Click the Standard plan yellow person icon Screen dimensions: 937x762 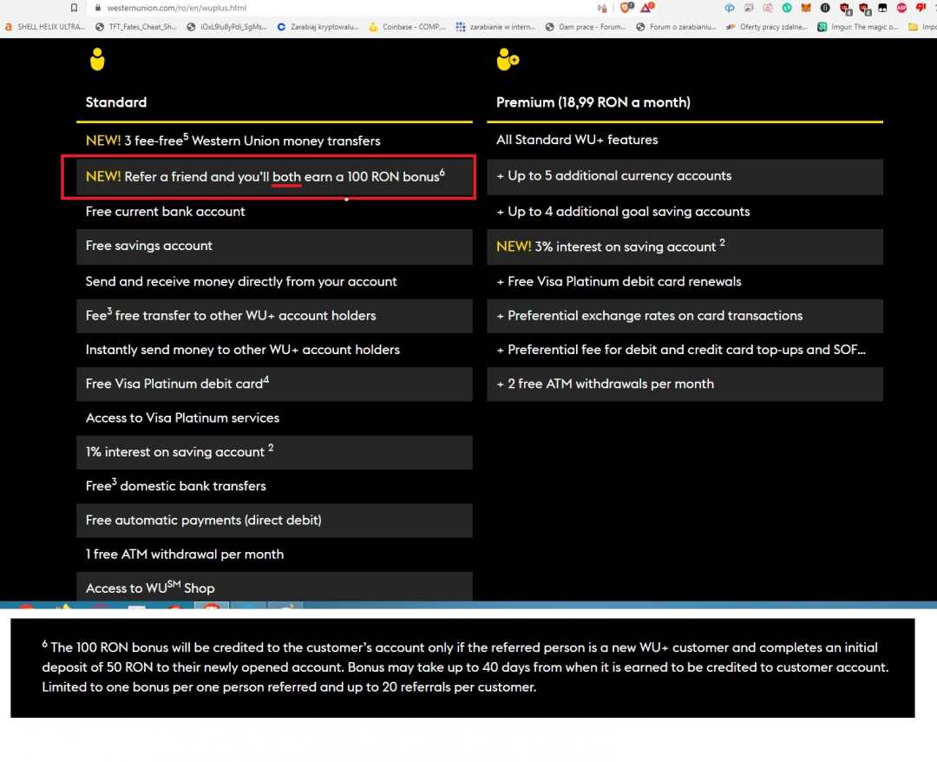97,59
